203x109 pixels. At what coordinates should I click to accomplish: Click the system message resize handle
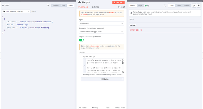(123, 72)
